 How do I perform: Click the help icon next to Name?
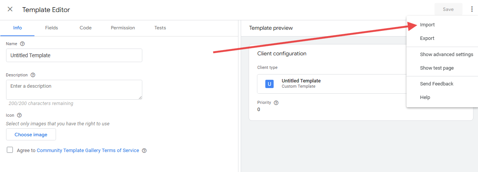[x=22, y=44]
